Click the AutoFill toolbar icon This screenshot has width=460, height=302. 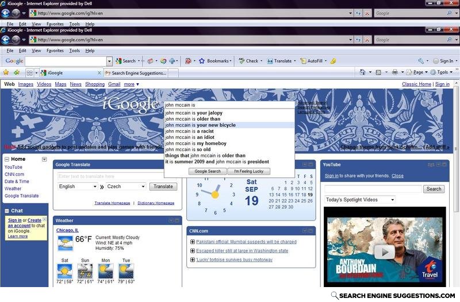click(x=303, y=61)
